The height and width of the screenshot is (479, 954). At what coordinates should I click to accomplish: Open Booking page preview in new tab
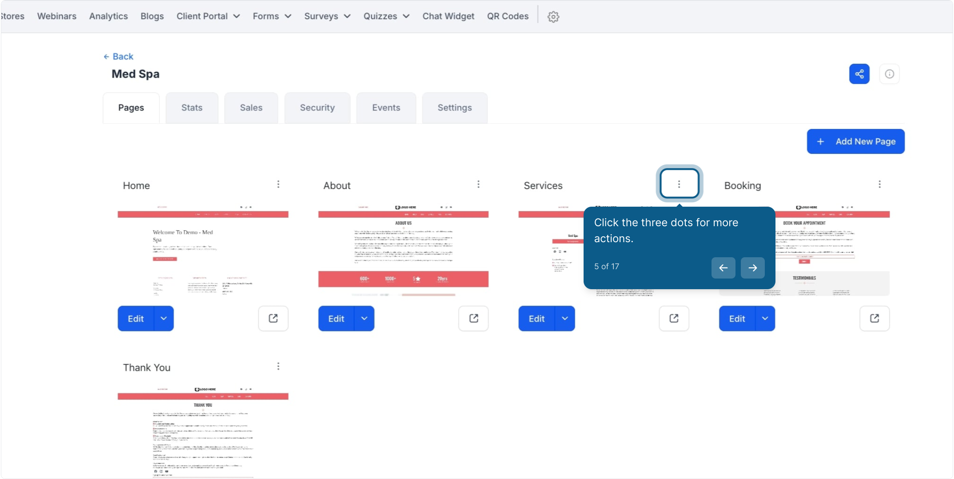874,318
